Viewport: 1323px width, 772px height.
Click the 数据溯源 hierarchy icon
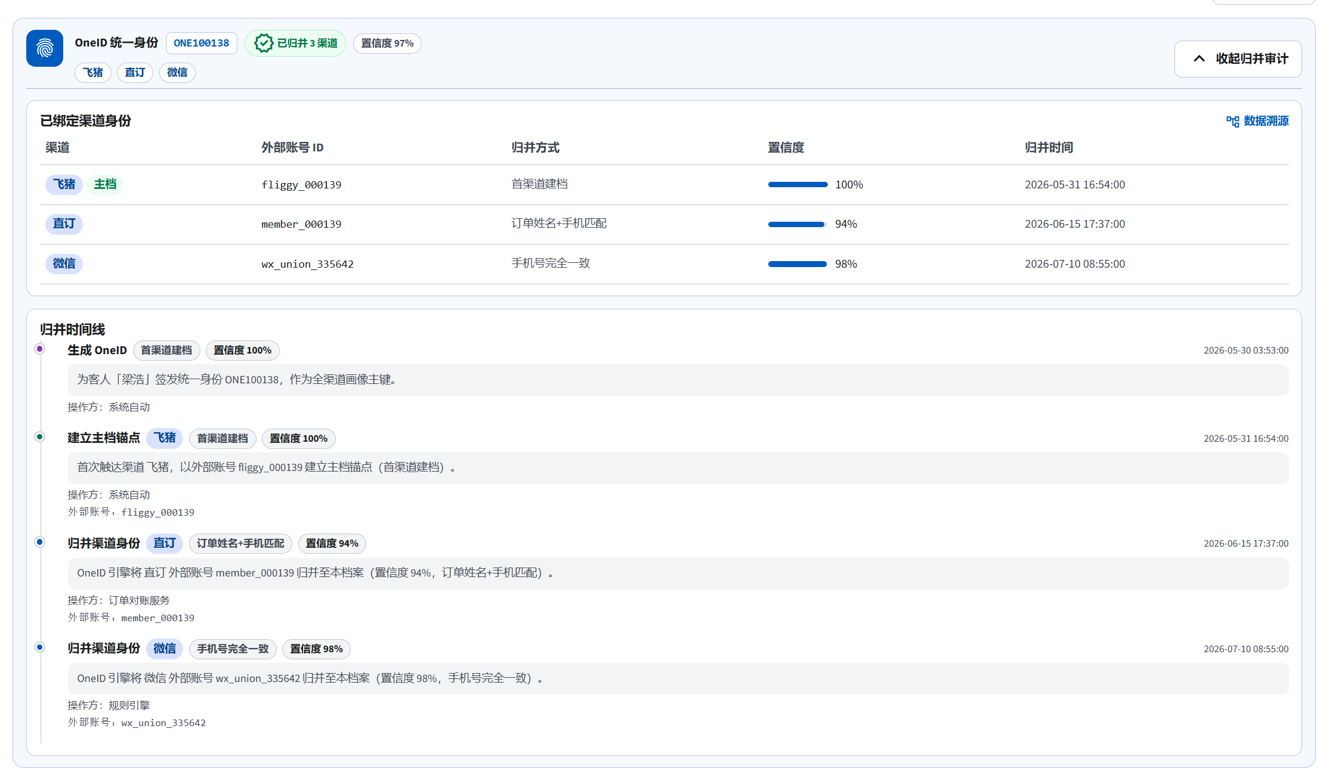[1232, 121]
